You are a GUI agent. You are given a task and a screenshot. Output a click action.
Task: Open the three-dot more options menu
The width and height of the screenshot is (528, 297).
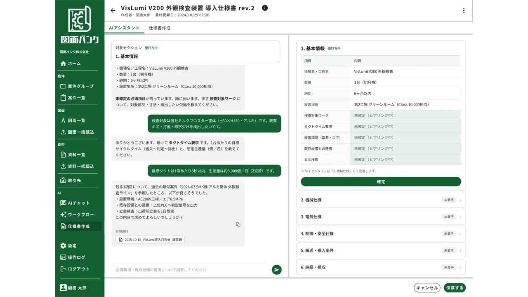[464, 10]
